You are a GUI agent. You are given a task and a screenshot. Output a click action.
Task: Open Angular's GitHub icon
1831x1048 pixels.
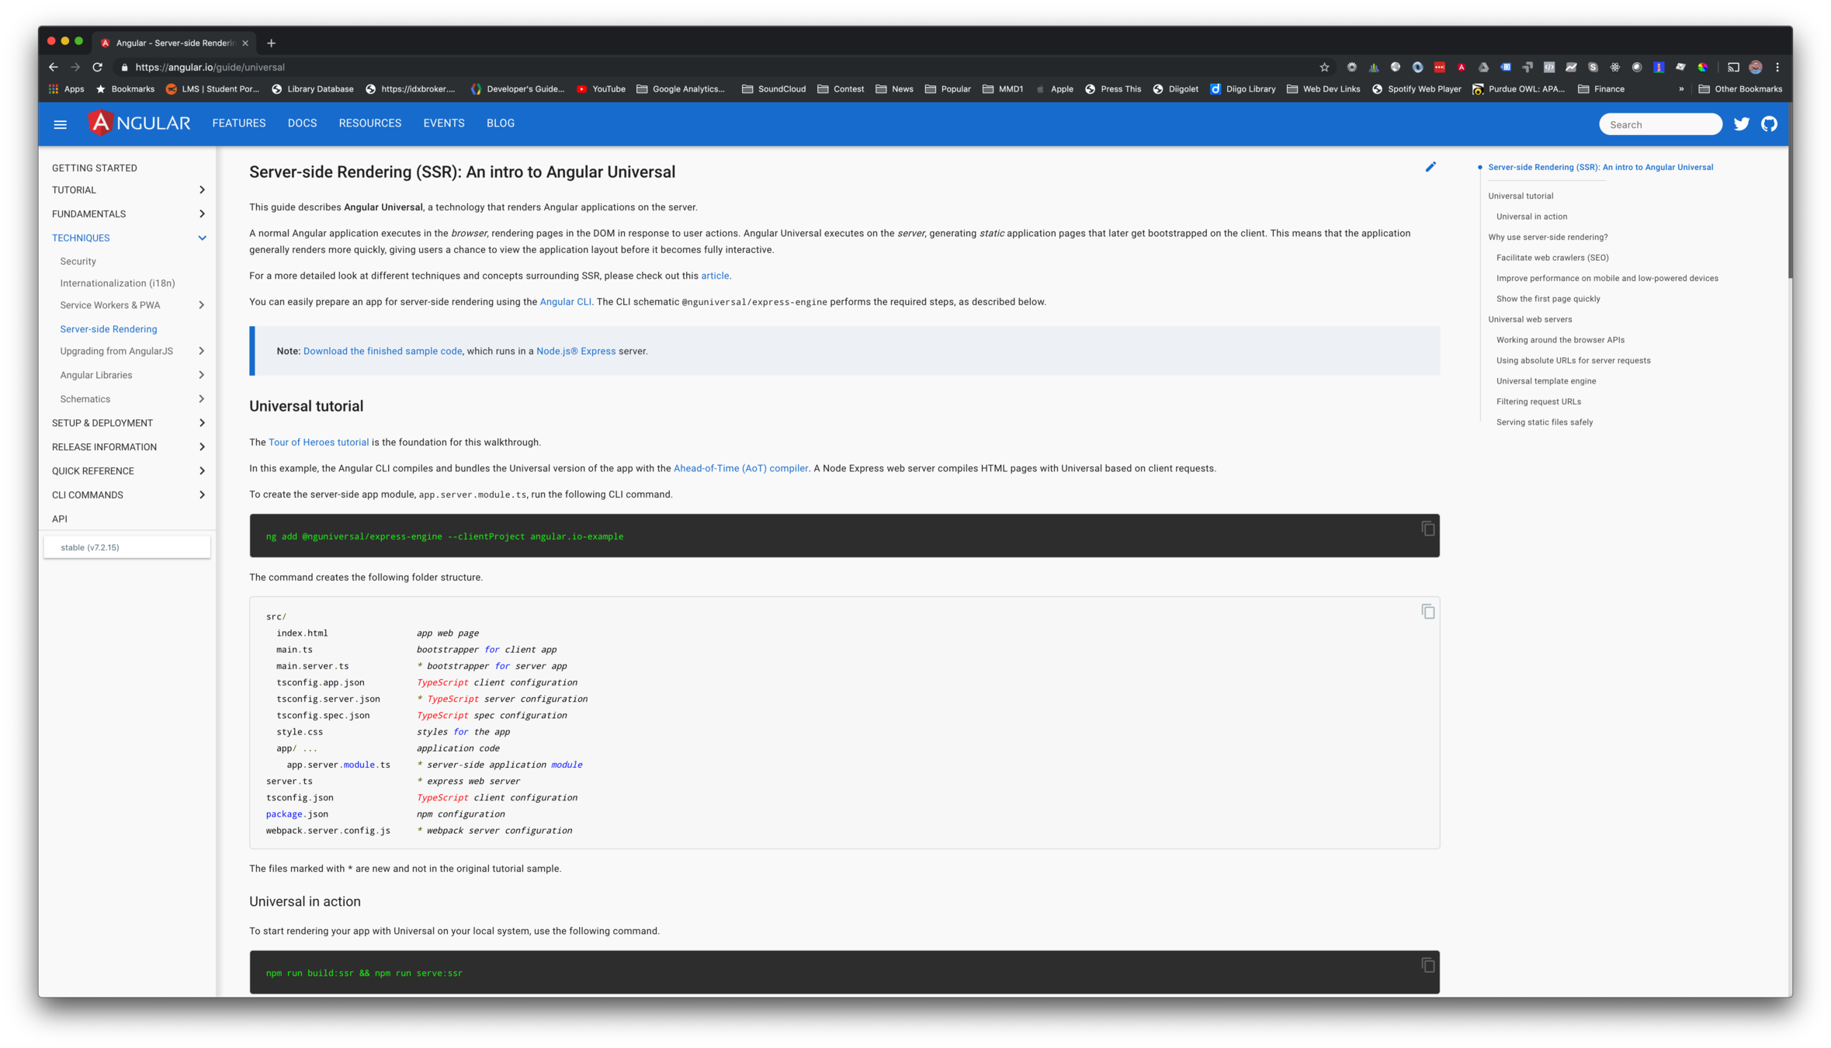pyautogui.click(x=1769, y=124)
